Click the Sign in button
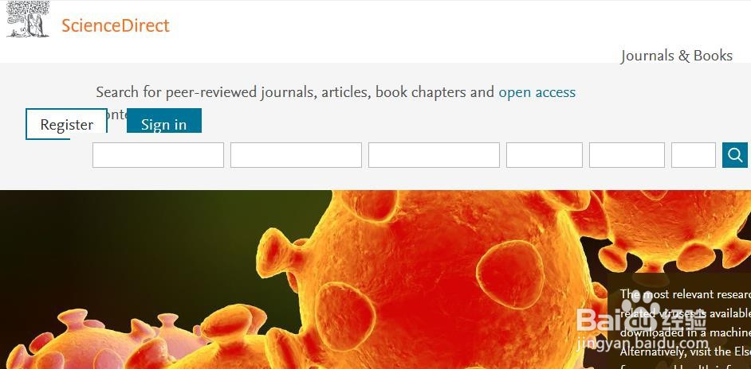This screenshot has width=751, height=369. pyautogui.click(x=163, y=121)
